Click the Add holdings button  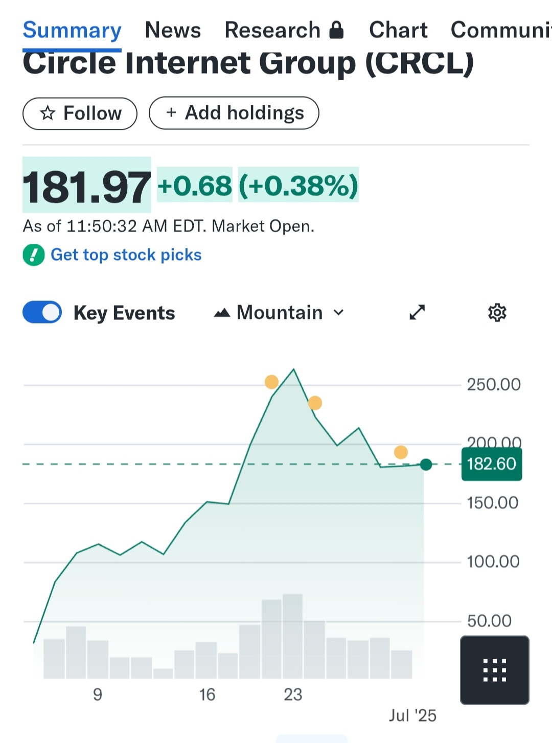pos(234,113)
